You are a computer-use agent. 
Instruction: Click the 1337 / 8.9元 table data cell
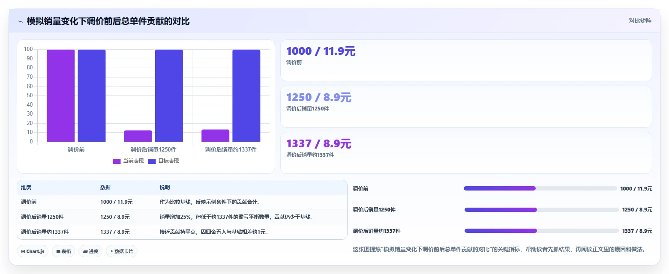tap(115, 232)
